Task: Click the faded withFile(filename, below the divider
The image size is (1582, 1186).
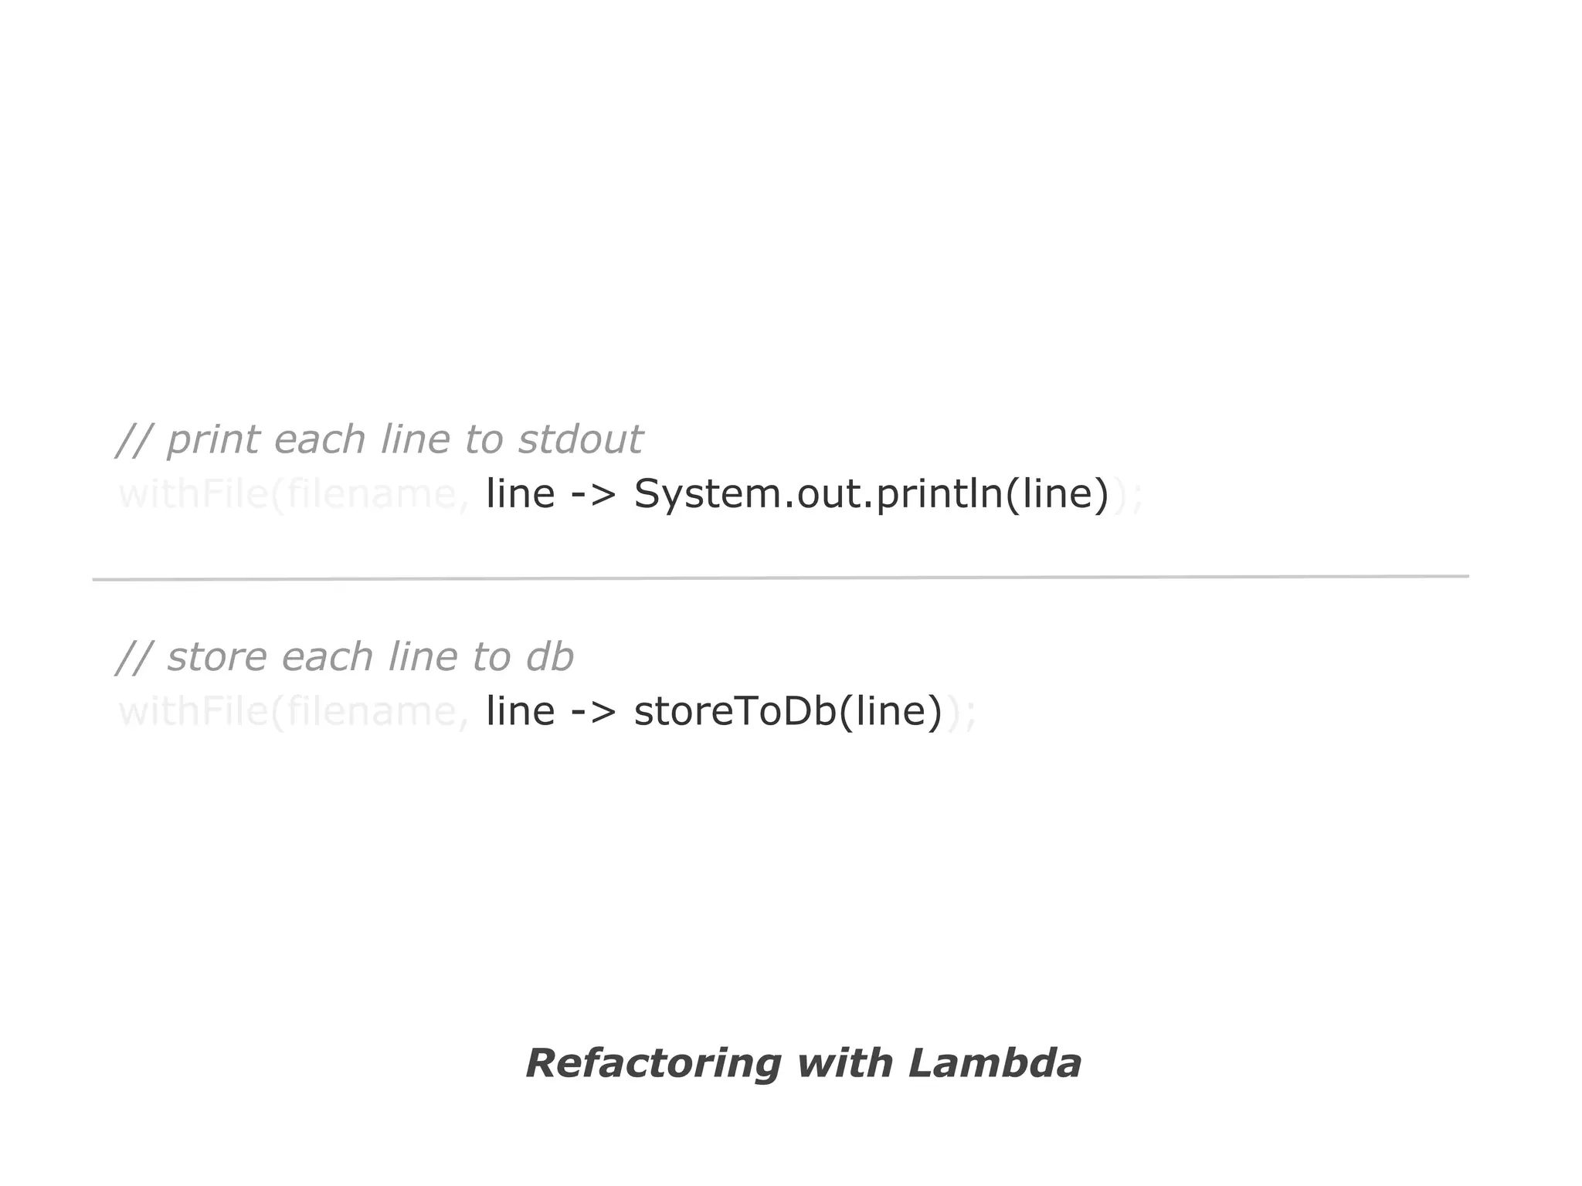Action: tap(294, 711)
